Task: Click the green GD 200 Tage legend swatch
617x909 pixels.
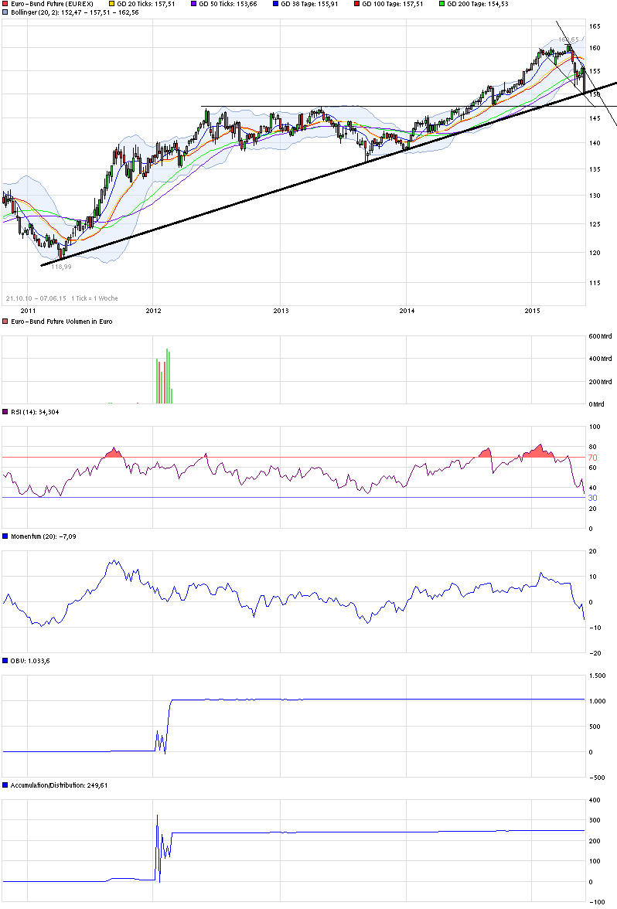Action: tap(442, 4)
